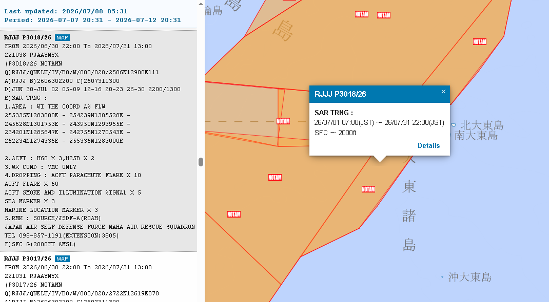This screenshot has height=302, width=549.
Task: Click the NOTAM marker on the dashed line
Action: pyautogui.click(x=283, y=121)
